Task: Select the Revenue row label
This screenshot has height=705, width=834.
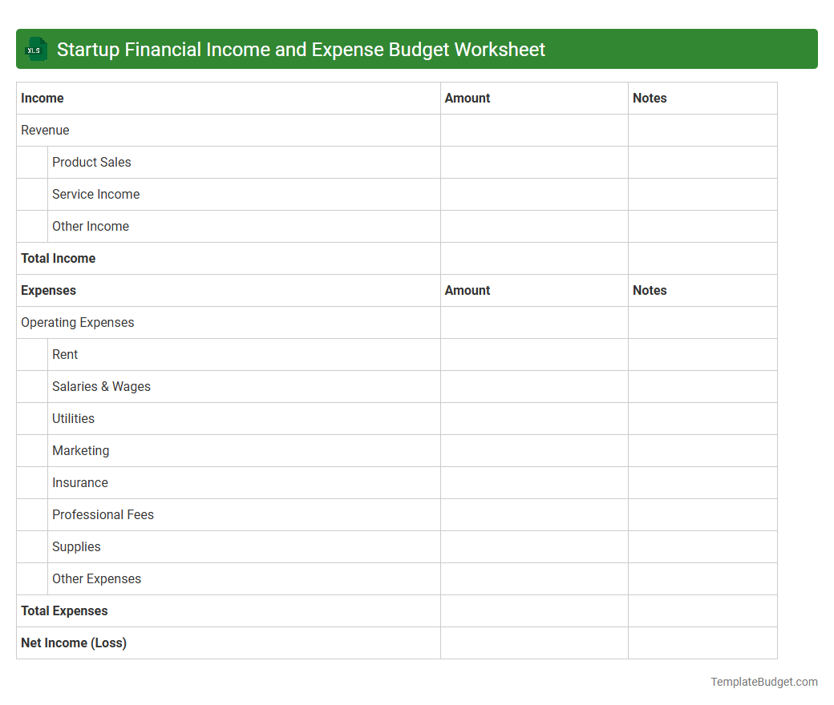Action: pos(45,130)
